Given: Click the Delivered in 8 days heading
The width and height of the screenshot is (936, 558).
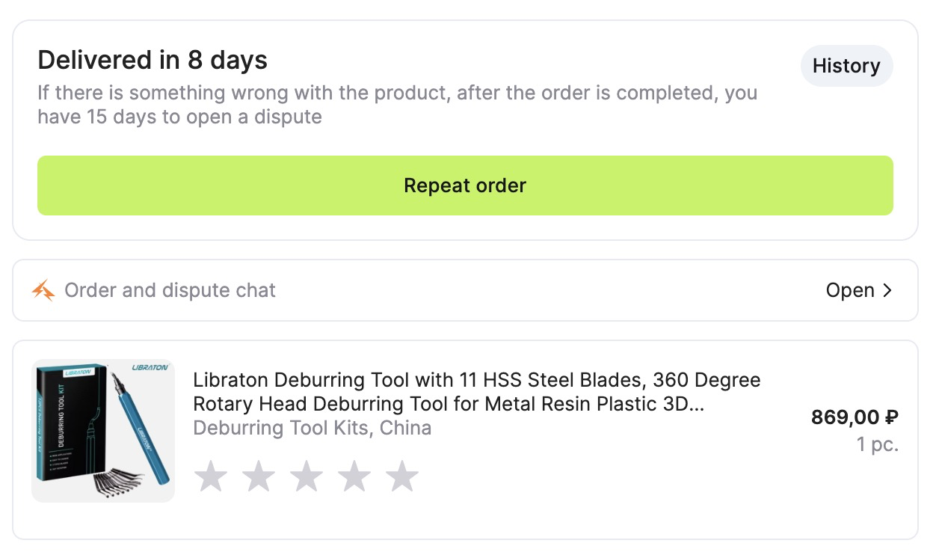Looking at the screenshot, I should 153,60.
